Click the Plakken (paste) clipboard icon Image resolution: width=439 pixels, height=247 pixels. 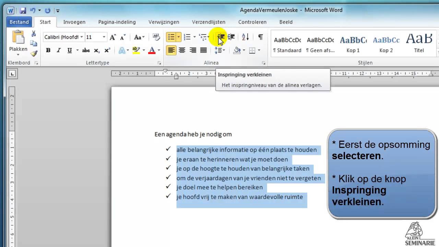[18, 37]
